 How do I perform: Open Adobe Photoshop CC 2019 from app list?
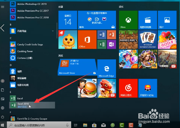32,4
